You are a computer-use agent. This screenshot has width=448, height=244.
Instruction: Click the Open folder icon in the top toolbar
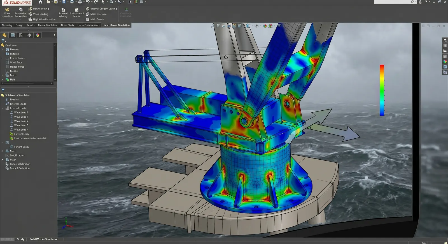point(48,2)
